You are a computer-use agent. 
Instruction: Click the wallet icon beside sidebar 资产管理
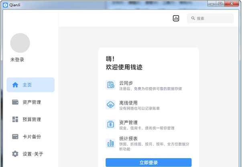pyautogui.click(x=15, y=102)
